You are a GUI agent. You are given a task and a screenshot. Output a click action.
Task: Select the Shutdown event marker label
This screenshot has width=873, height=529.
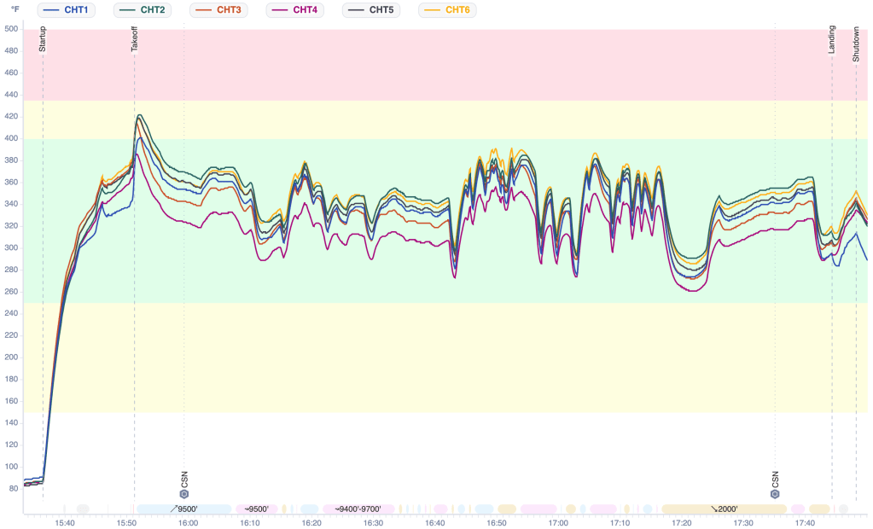[856, 44]
